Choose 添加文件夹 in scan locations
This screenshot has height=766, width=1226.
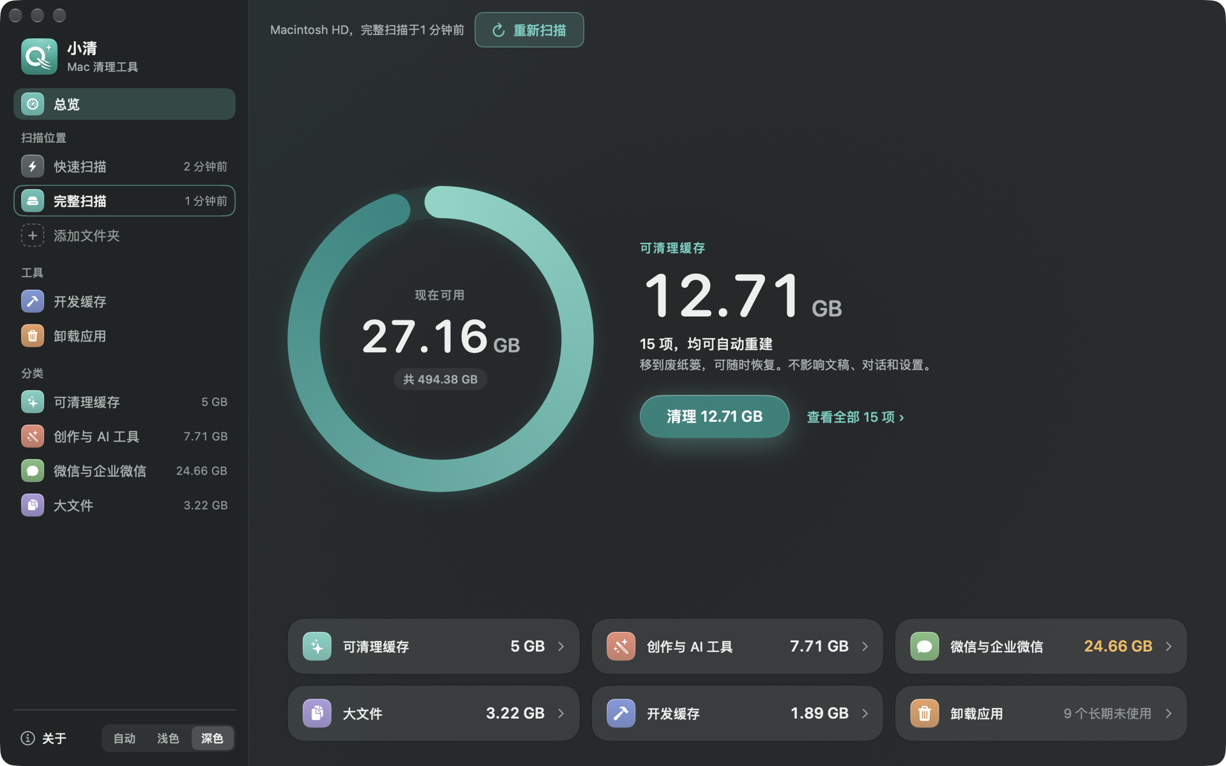tap(125, 236)
